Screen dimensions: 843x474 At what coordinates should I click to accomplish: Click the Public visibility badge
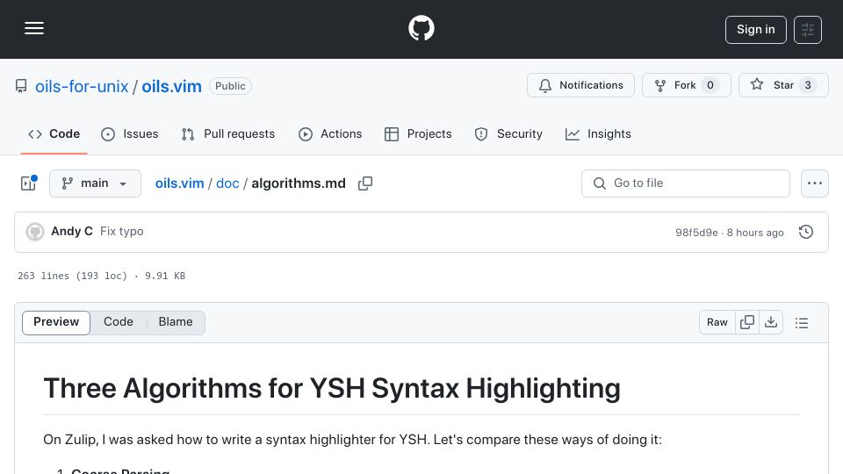[230, 86]
